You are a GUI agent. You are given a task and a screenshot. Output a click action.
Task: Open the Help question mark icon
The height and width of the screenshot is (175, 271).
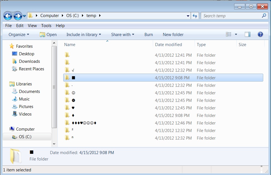(x=260, y=34)
